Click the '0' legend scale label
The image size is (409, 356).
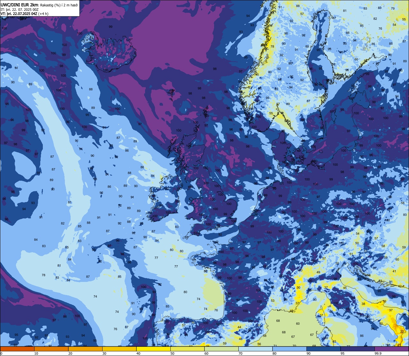[x=1, y=353]
